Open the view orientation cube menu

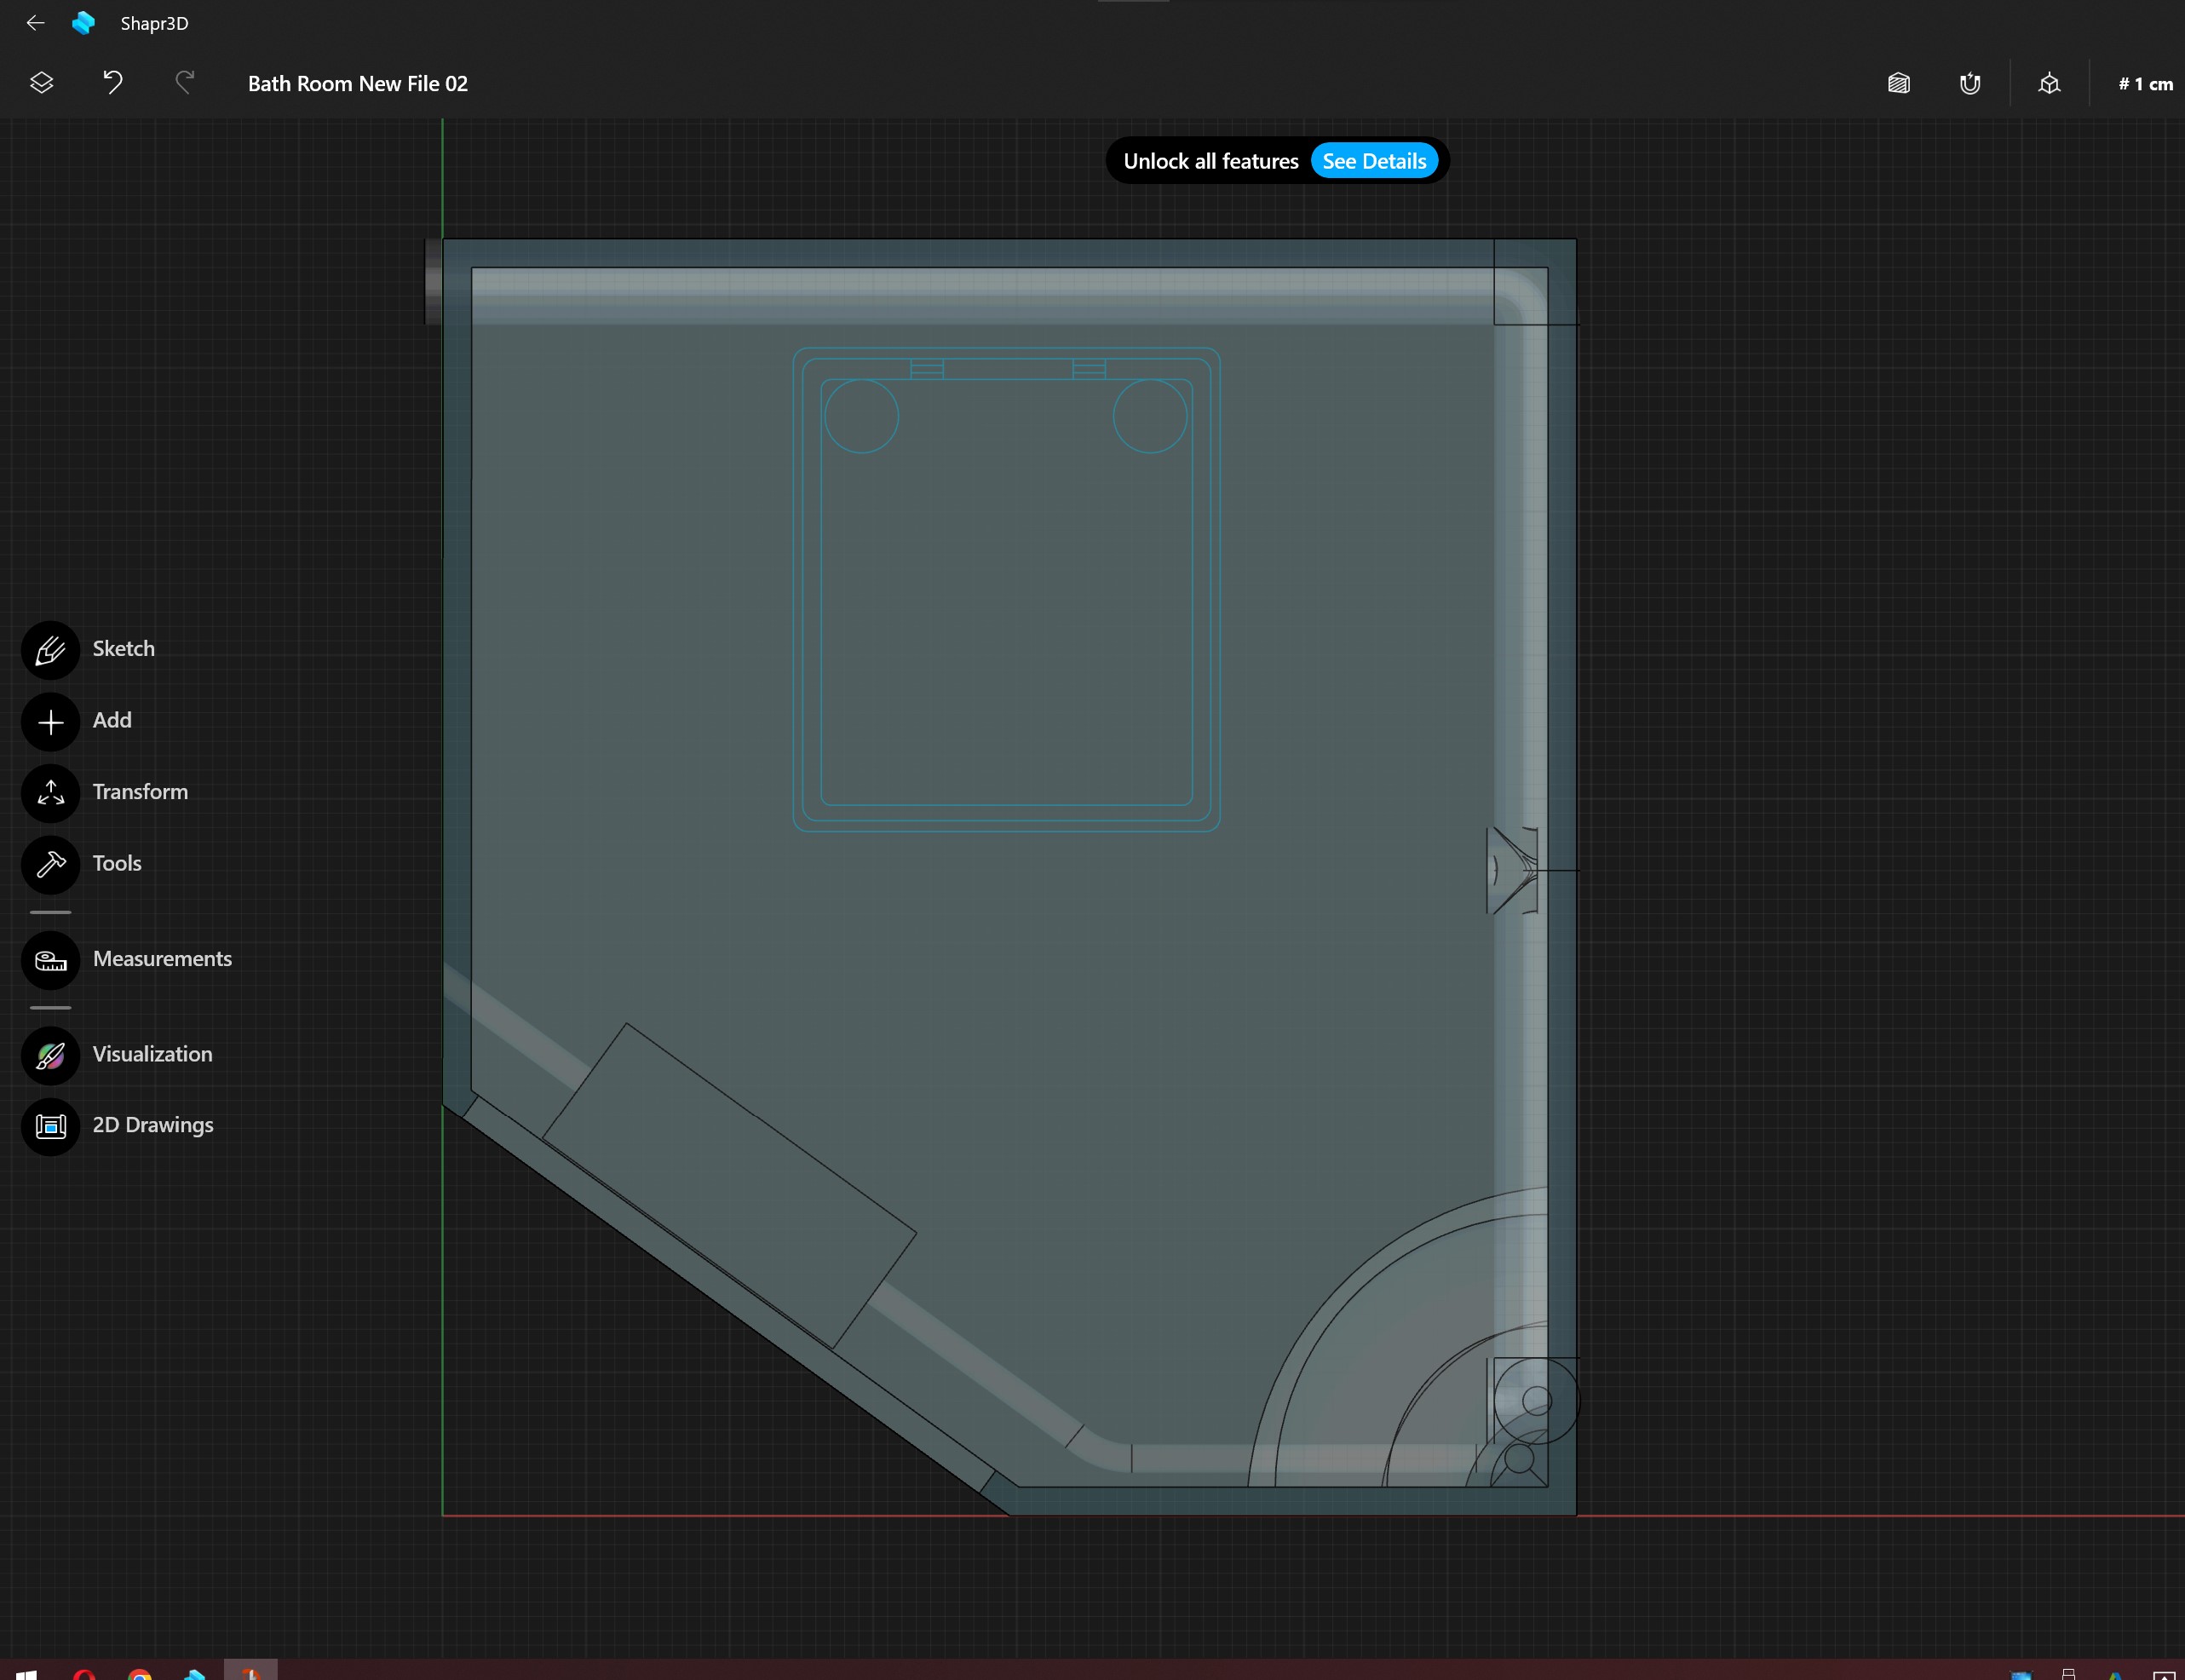click(x=2049, y=84)
